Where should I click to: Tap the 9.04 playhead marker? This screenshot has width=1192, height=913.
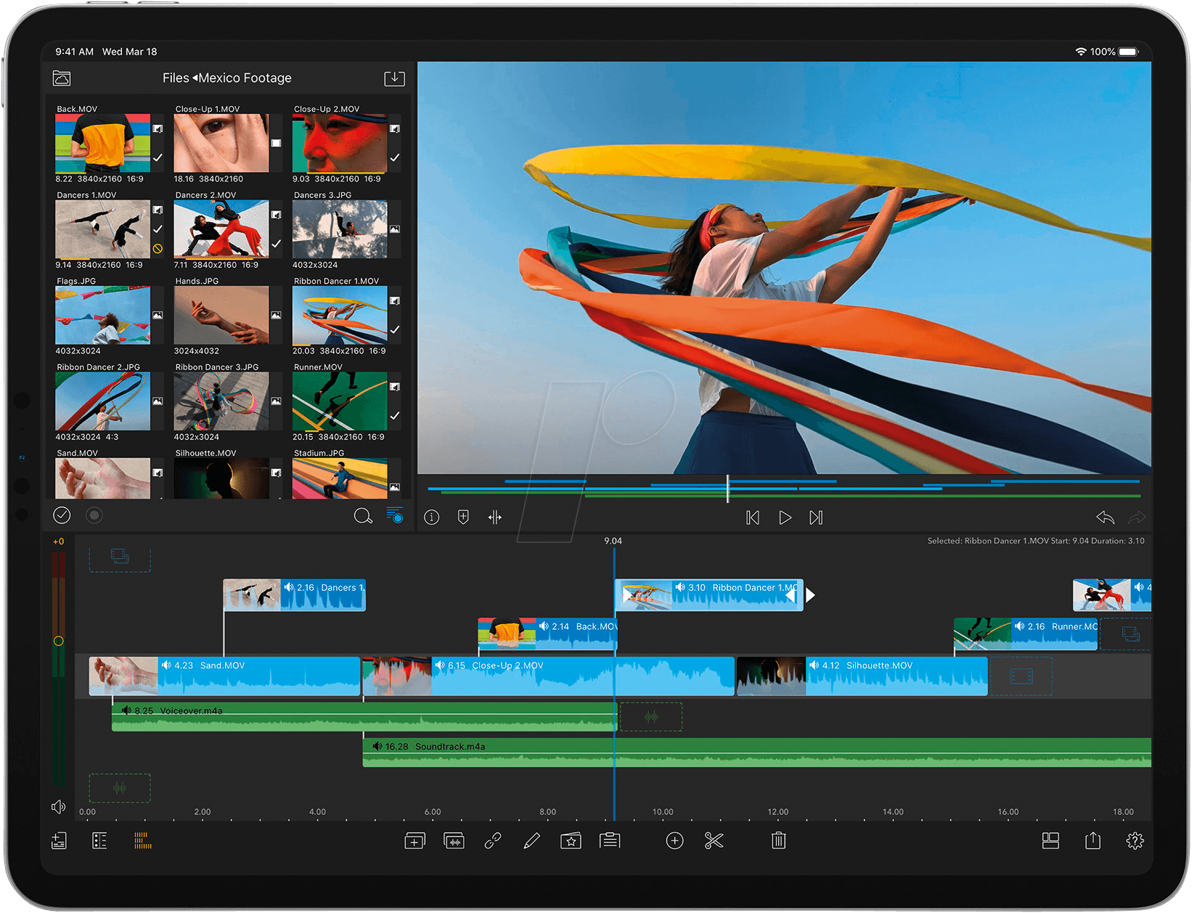(x=613, y=541)
